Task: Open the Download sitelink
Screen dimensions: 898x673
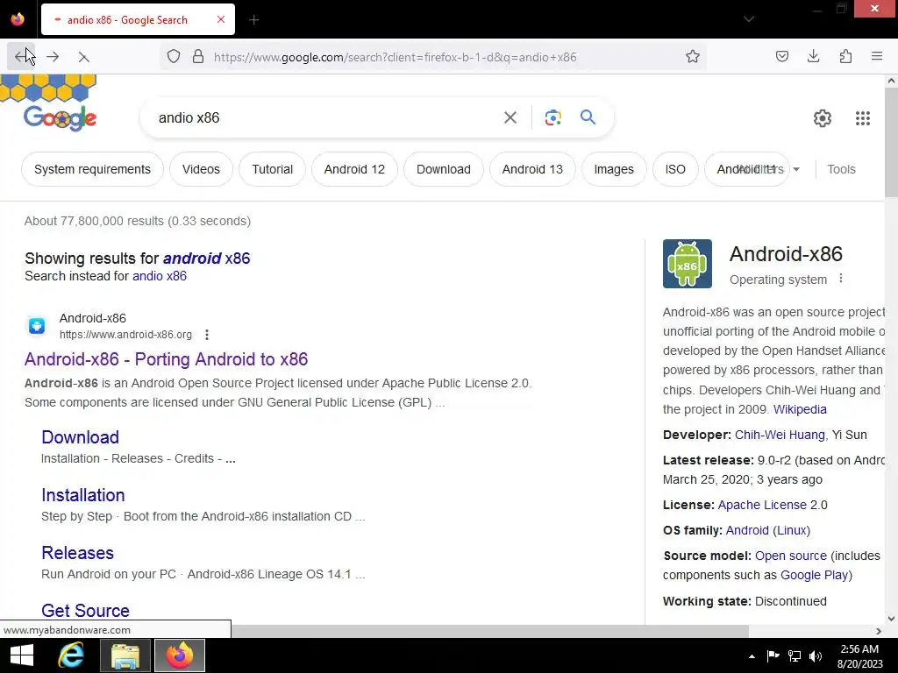Action: pos(80,437)
